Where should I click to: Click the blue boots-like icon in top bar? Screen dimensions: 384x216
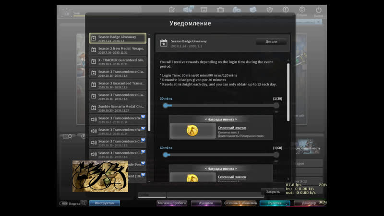236,10
